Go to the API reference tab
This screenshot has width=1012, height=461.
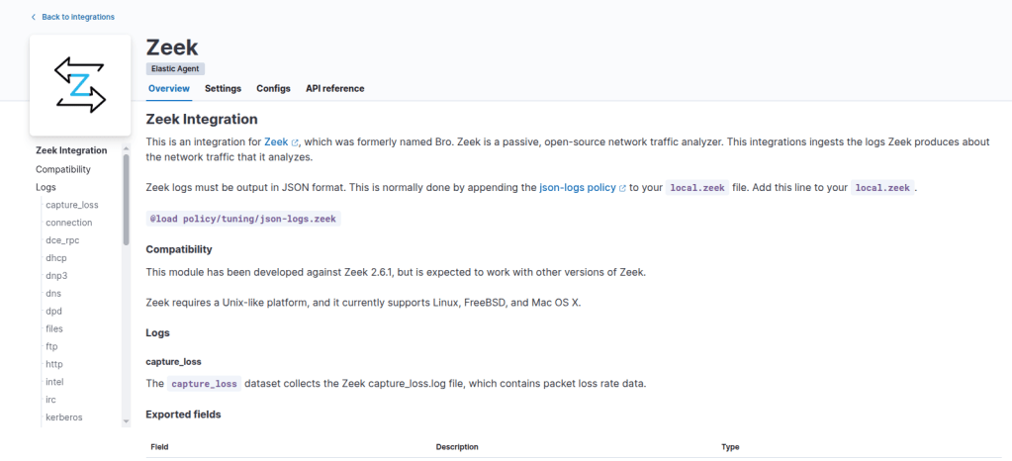(334, 88)
